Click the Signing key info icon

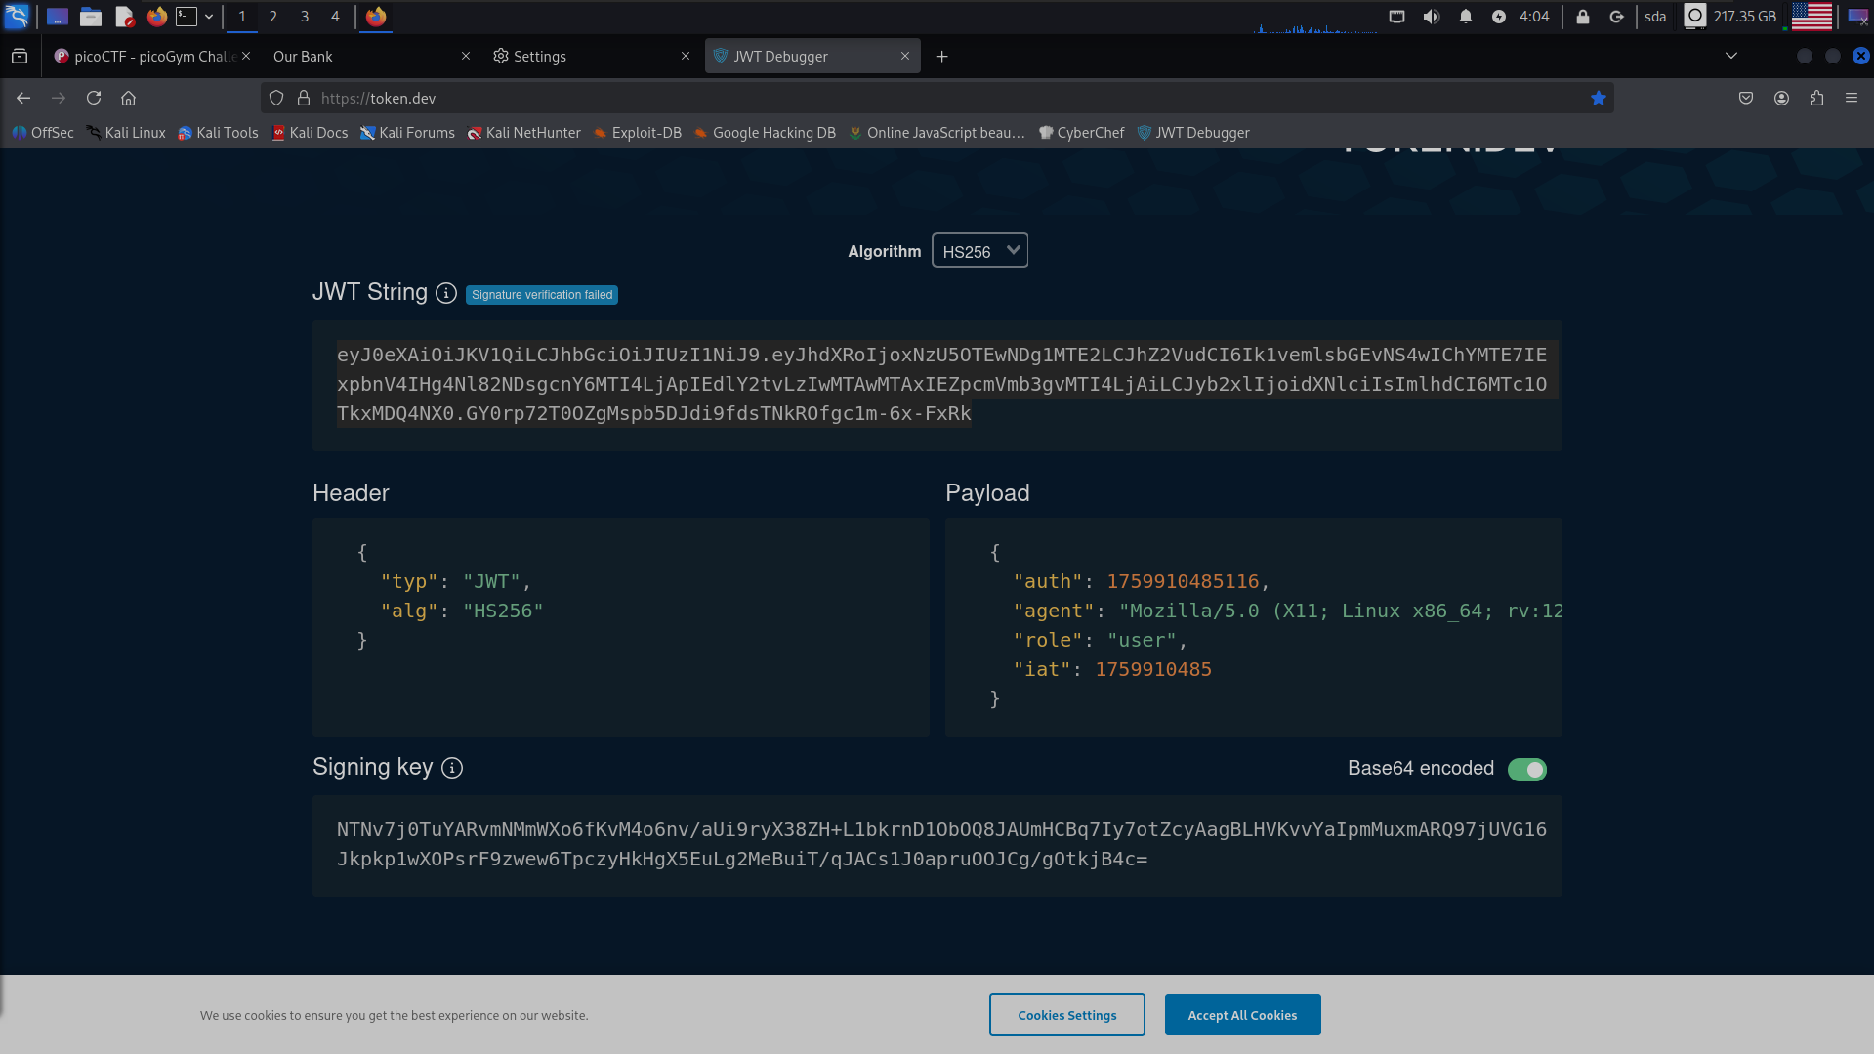pos(452,768)
